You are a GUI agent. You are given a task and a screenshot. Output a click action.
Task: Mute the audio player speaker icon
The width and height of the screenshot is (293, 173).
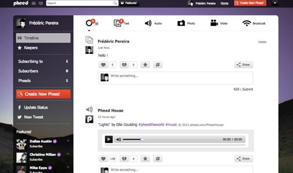coord(119,139)
